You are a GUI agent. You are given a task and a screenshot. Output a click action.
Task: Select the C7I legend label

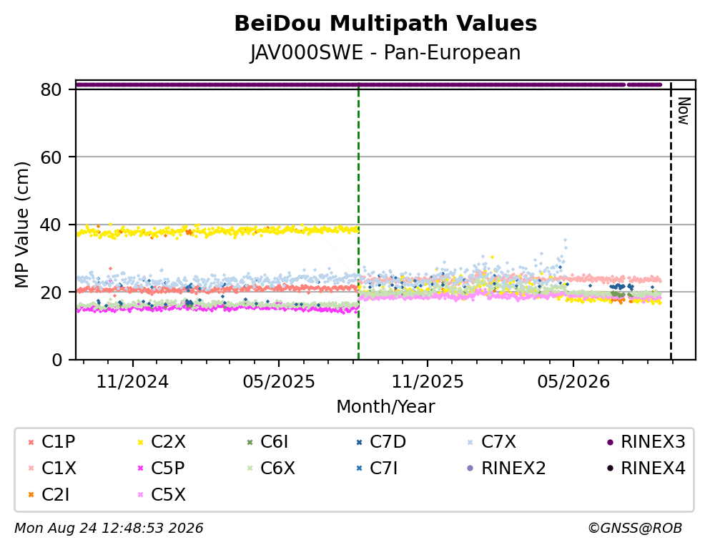tap(383, 468)
